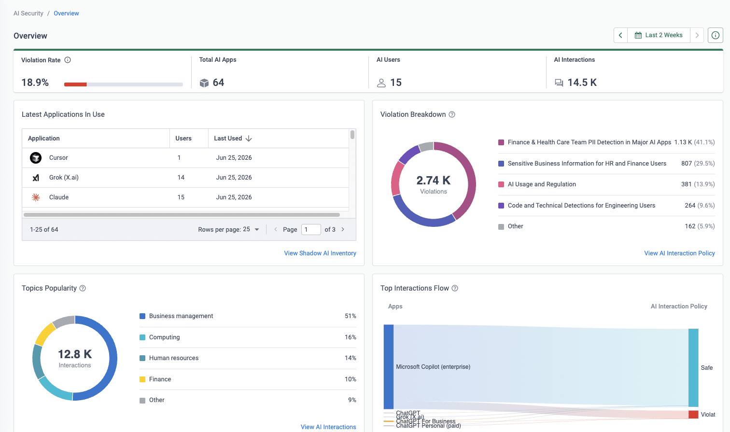The image size is (730, 432).
Task: Click the 2.74 K Violations donut center
Action: pos(434,184)
